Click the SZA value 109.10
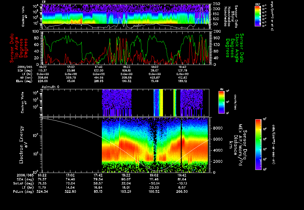 [126, 71]
